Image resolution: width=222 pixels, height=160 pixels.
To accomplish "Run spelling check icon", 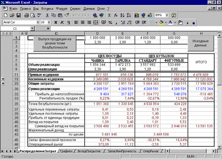I will 39,15.
